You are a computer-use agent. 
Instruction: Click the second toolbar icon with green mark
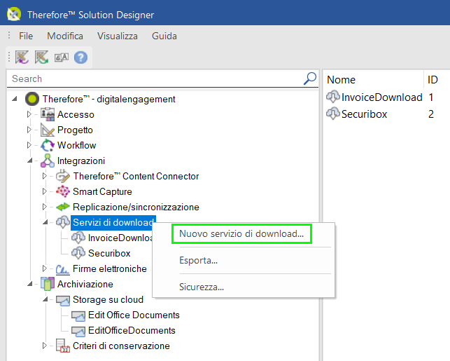tap(41, 57)
